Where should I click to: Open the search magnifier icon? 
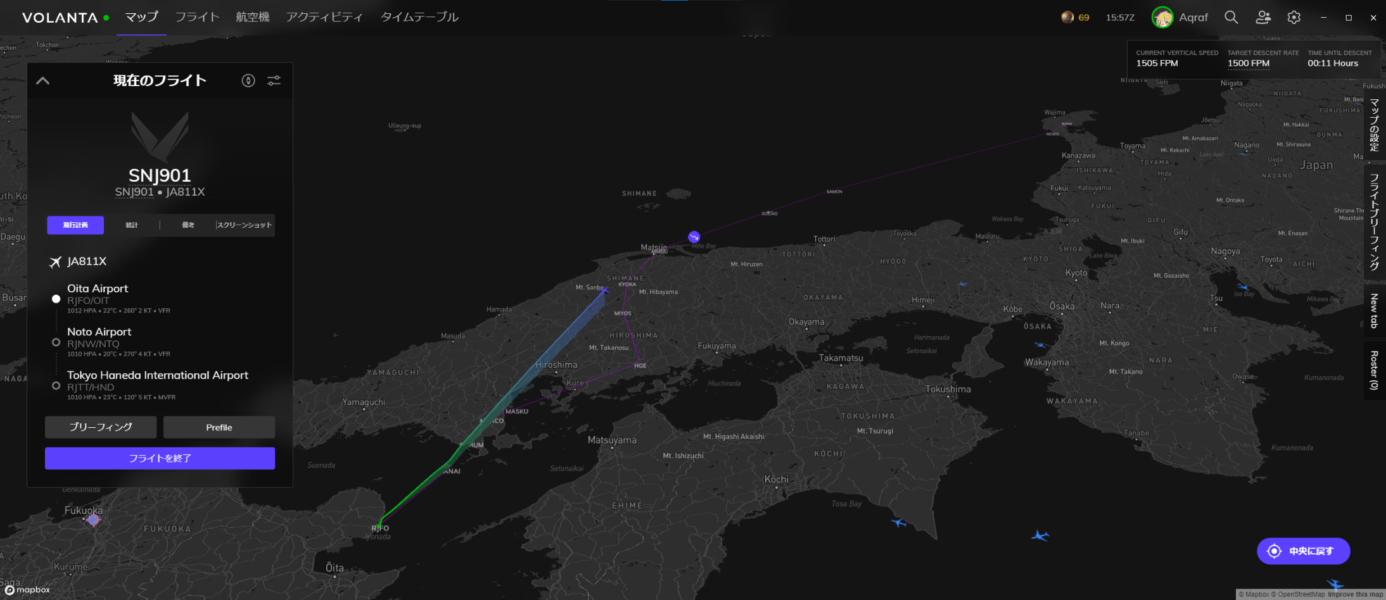pos(1231,18)
